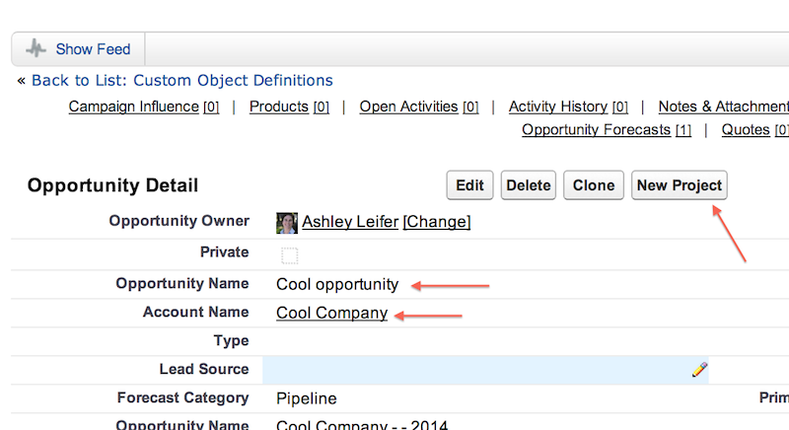Click the Show Feed pulse icon
Viewport: 789px width, 430px height.
[x=36, y=48]
